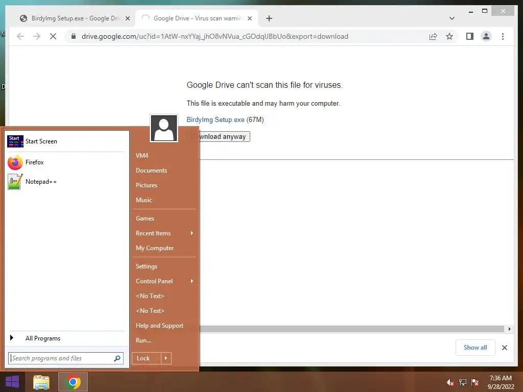Bookmark this page with the star
Screen dimensions: 523x392
(449, 36)
